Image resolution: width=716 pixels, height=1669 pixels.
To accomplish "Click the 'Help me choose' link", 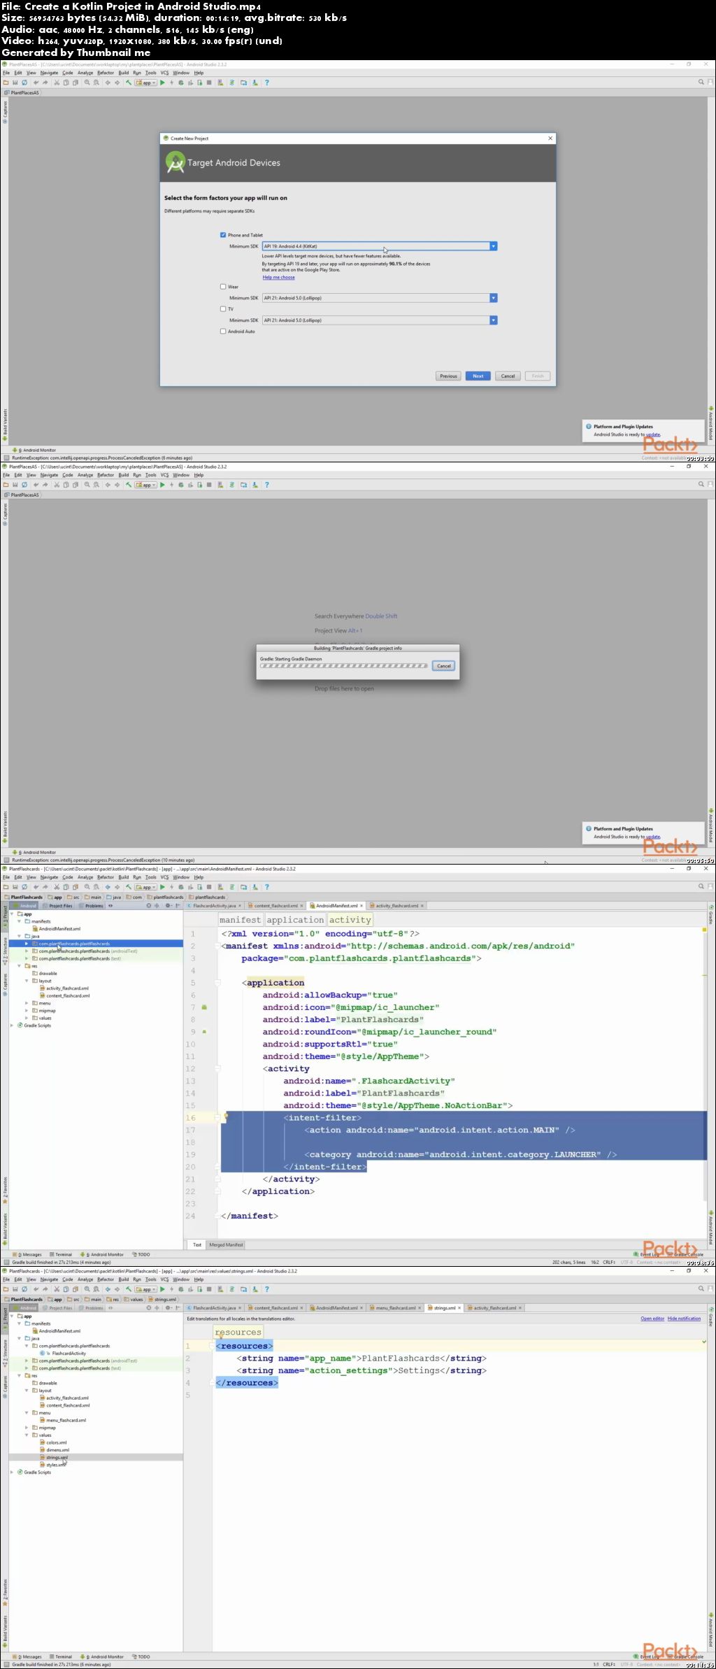I will 278,278.
